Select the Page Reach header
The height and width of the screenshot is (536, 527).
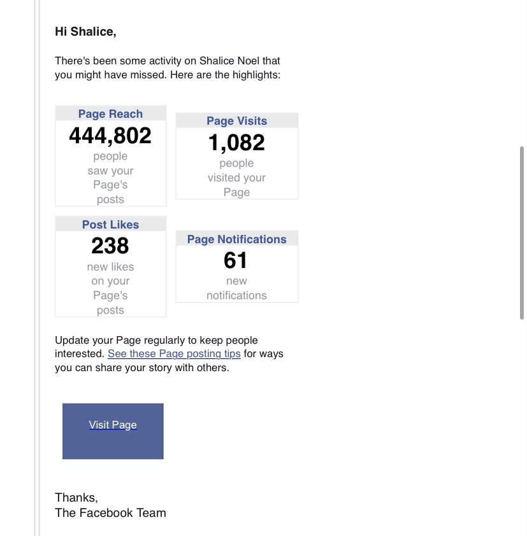tap(110, 113)
